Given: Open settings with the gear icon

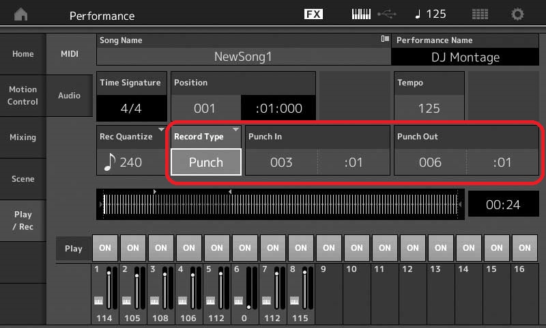Looking at the screenshot, I should tap(518, 14).
